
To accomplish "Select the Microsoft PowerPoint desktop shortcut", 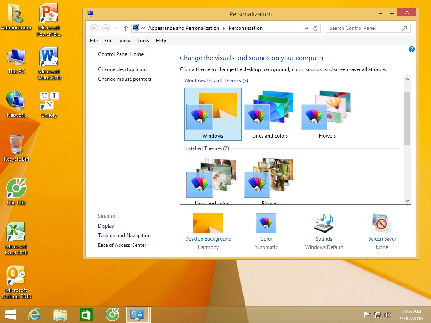I will (x=49, y=20).
